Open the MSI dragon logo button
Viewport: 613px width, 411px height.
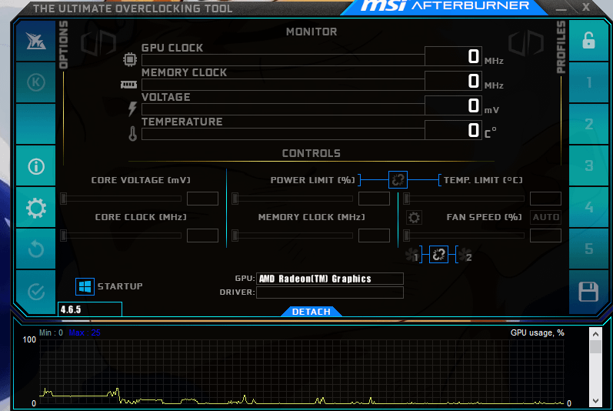coord(36,41)
